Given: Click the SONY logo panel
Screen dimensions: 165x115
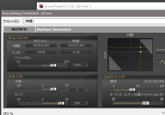Looking at the screenshot, I should [x=19, y=29].
